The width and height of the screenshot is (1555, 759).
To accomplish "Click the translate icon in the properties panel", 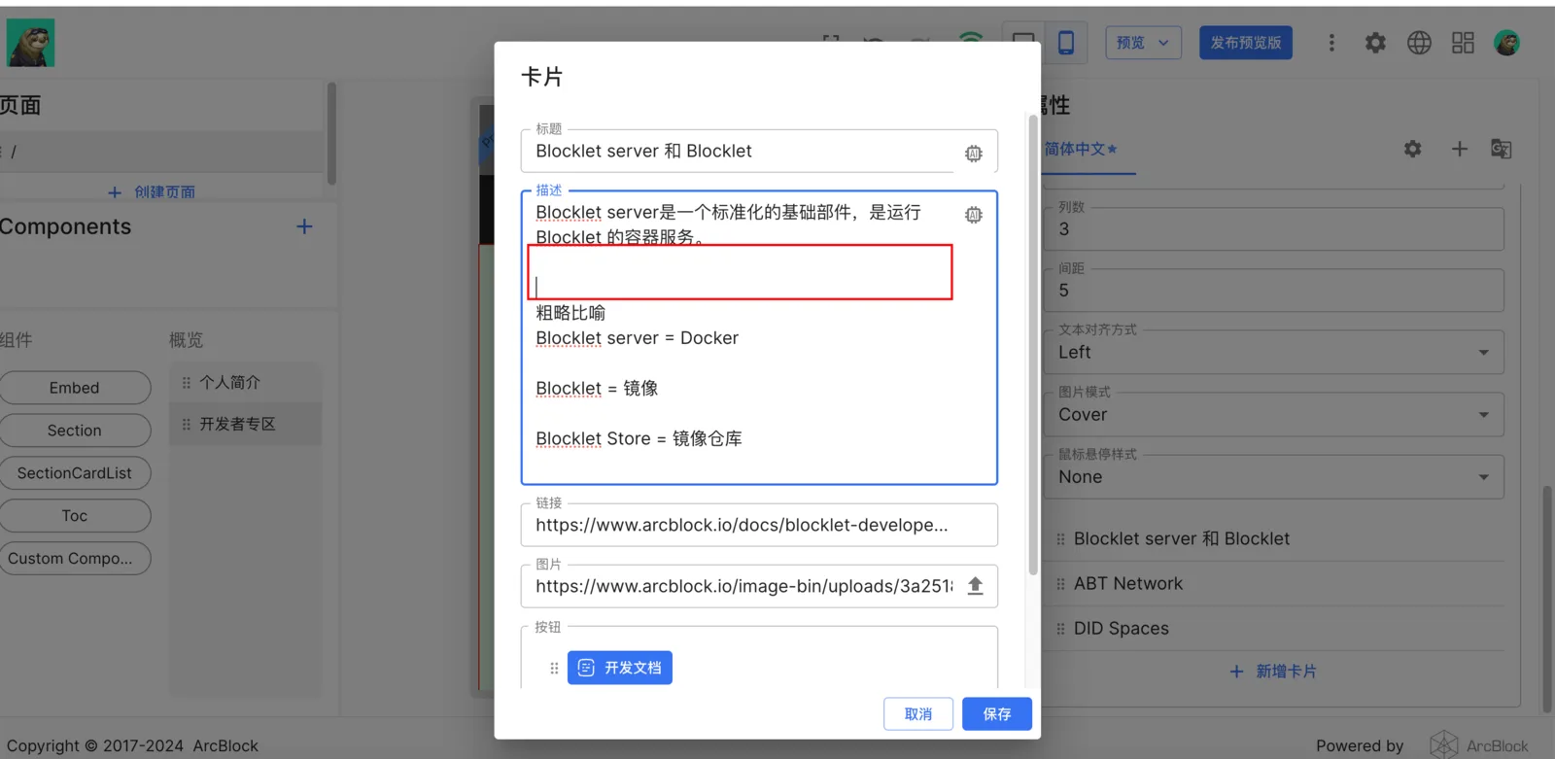I will coord(1502,149).
